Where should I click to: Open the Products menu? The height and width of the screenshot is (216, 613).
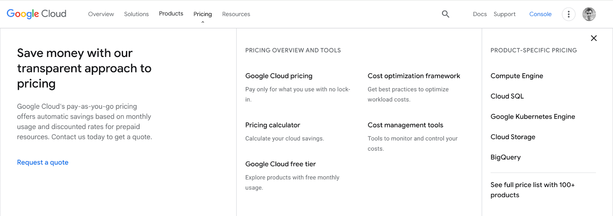(171, 14)
